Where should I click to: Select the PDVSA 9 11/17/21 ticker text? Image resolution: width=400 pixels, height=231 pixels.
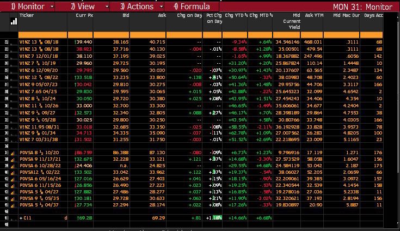click(x=40, y=159)
